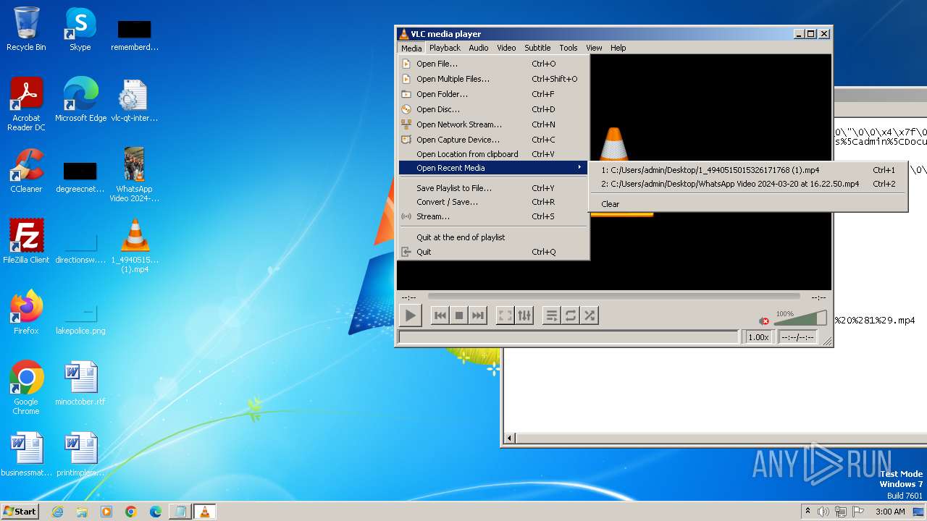
Task: Select Open File from Media menu
Action: (495, 64)
